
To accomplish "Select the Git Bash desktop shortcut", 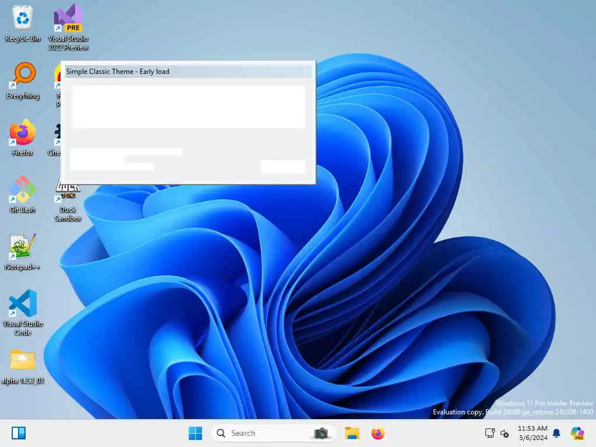I will pos(23,194).
